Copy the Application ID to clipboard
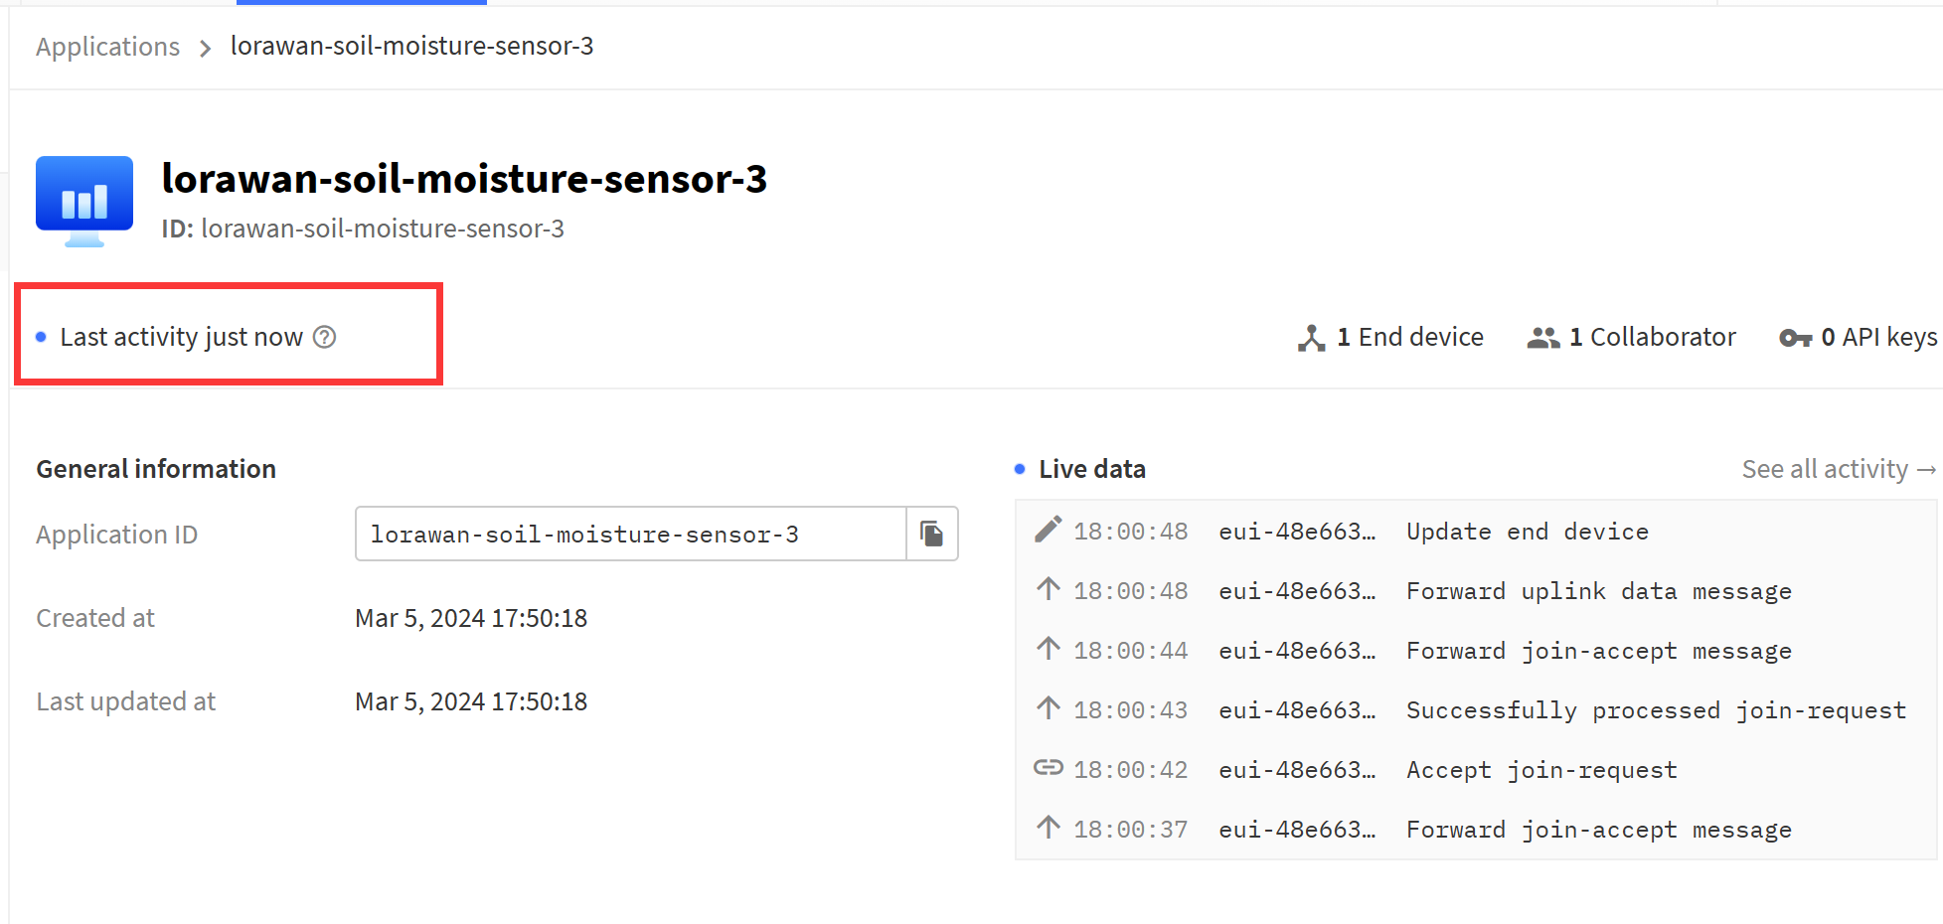Screen dimensions: 1943x924 pyautogui.click(x=932, y=535)
